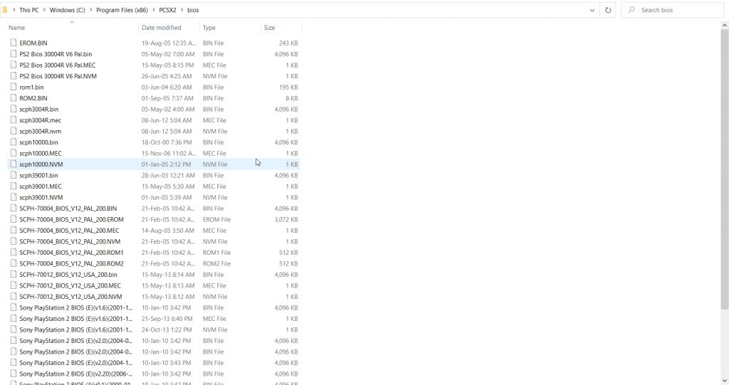Click the scrollbar up arrow
Screen dimensions: 729x385
coord(725,23)
